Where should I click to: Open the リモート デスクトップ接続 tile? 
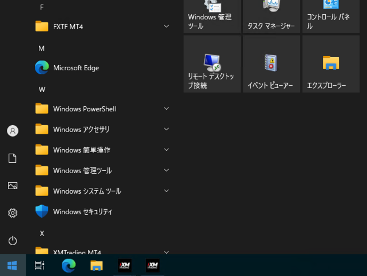212,64
